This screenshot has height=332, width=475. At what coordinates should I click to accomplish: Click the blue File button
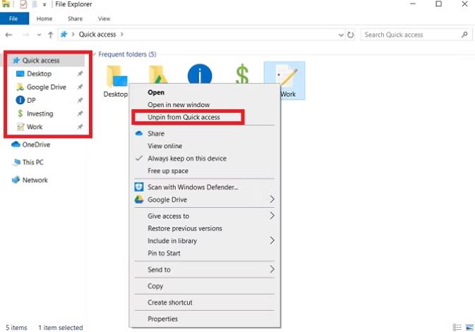(14, 18)
